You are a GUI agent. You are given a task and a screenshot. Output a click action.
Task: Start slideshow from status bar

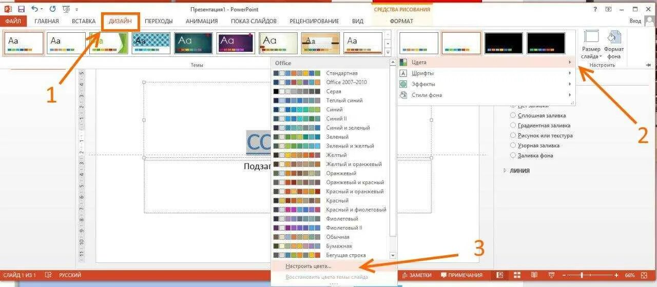(551, 275)
